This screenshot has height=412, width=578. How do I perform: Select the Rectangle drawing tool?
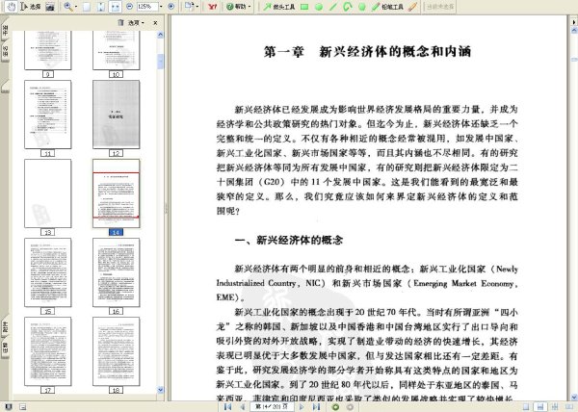pos(304,7)
